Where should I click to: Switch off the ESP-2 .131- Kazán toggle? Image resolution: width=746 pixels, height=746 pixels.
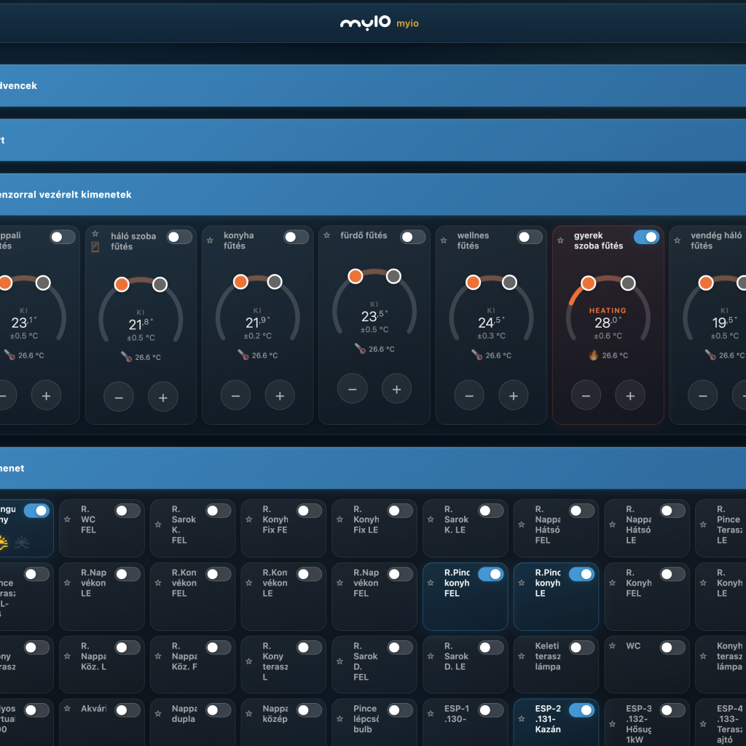tap(581, 710)
